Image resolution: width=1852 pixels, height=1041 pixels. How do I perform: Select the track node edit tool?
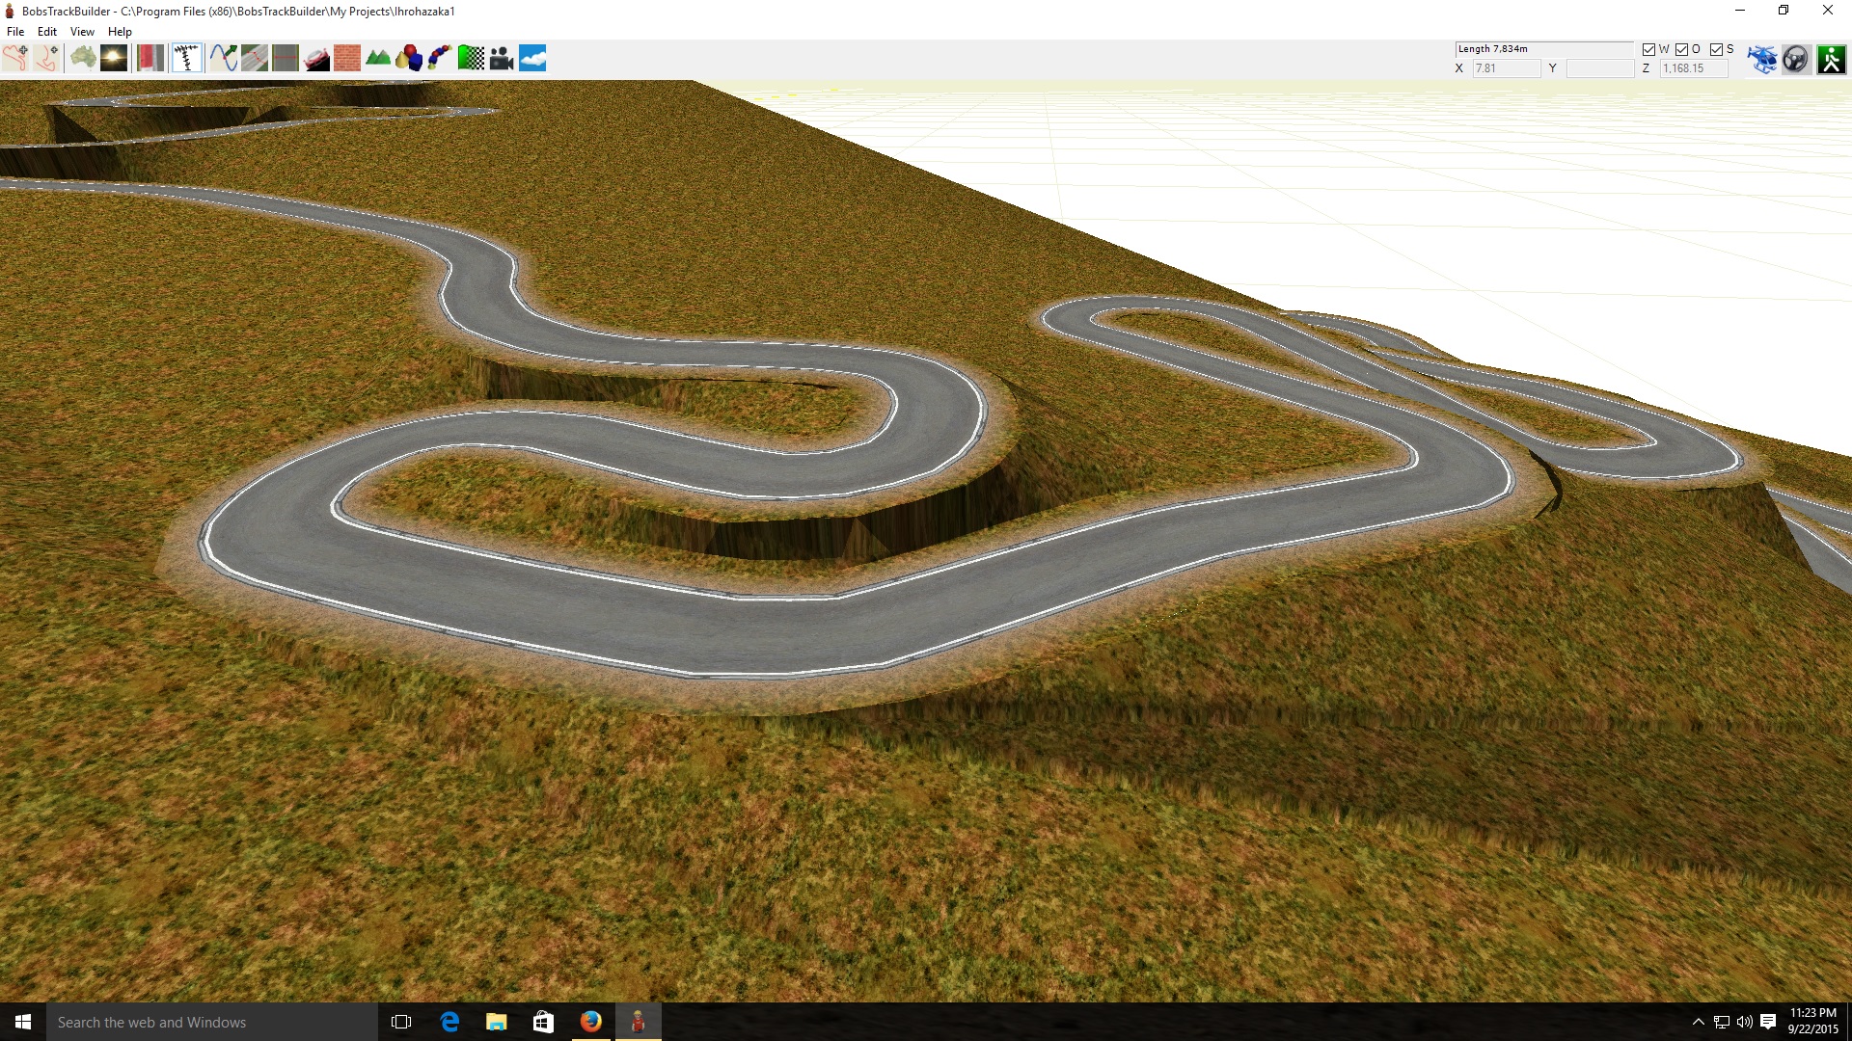tap(187, 58)
